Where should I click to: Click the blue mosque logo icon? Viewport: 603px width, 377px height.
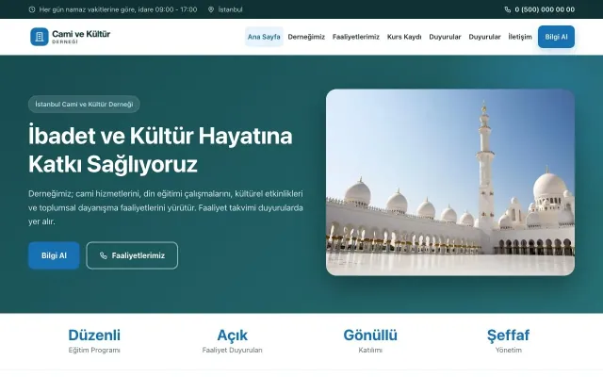(x=40, y=37)
